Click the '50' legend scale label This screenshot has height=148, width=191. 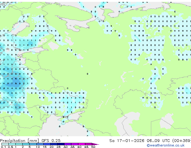(93, 147)
